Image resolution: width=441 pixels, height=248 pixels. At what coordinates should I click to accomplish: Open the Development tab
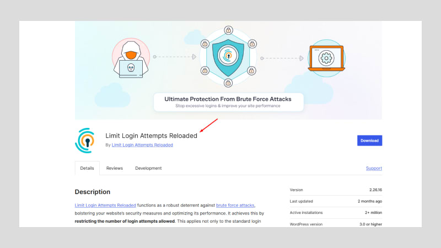click(x=148, y=168)
